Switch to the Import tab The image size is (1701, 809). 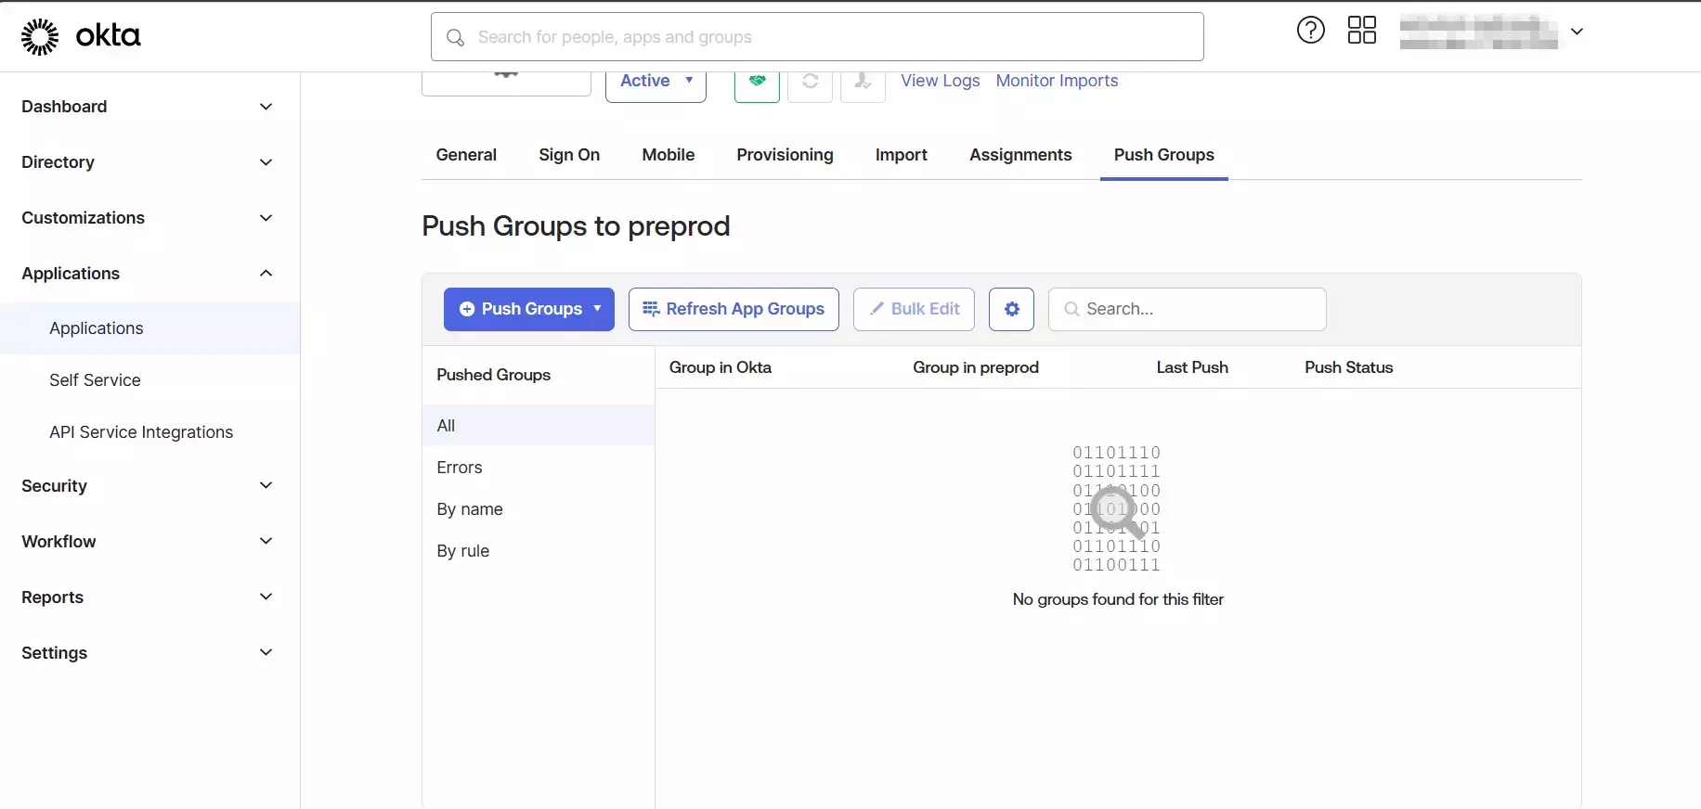(902, 155)
